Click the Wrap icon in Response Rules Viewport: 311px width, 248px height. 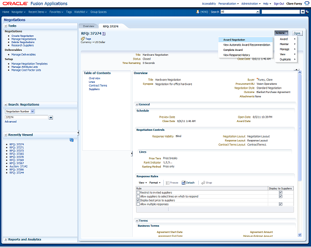tap(203, 183)
